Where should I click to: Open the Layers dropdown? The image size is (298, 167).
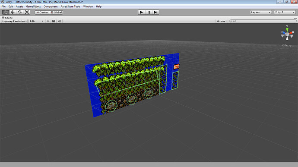260,12
